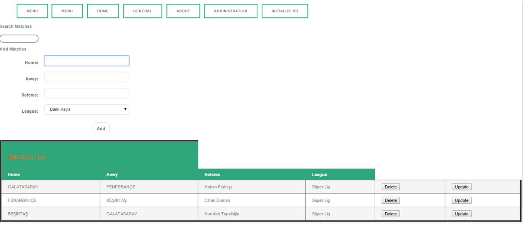This screenshot has height=225, width=523.
Task: Update the match refereed by Cihan Duman
Action: (461, 200)
